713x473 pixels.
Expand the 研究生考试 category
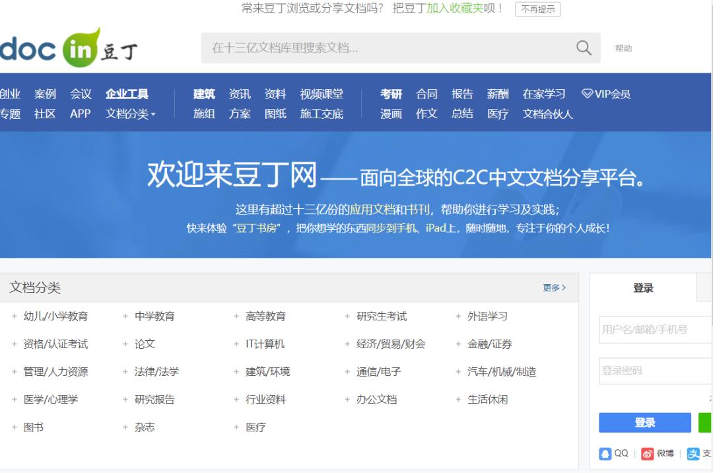(x=347, y=316)
